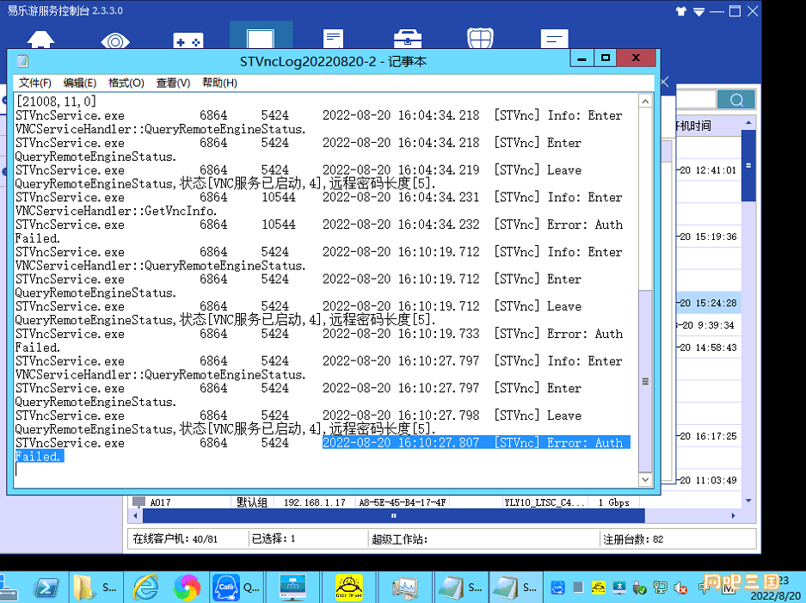Screen dimensions: 806x603
Task: Open the performance monitor graph taskbar icon
Action: (x=405, y=587)
